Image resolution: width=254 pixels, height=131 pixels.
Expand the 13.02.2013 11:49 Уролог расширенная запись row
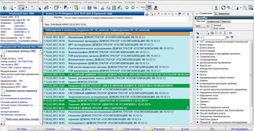point(45,78)
